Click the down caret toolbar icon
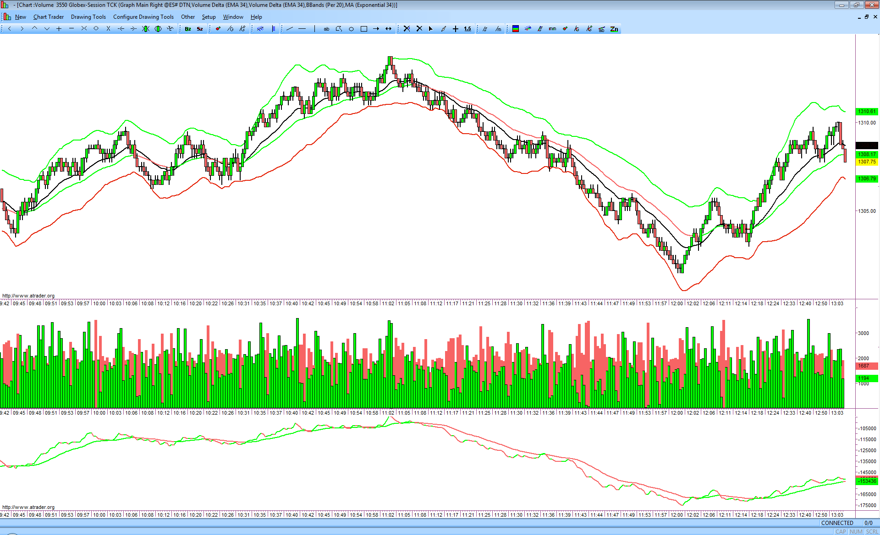 47,29
